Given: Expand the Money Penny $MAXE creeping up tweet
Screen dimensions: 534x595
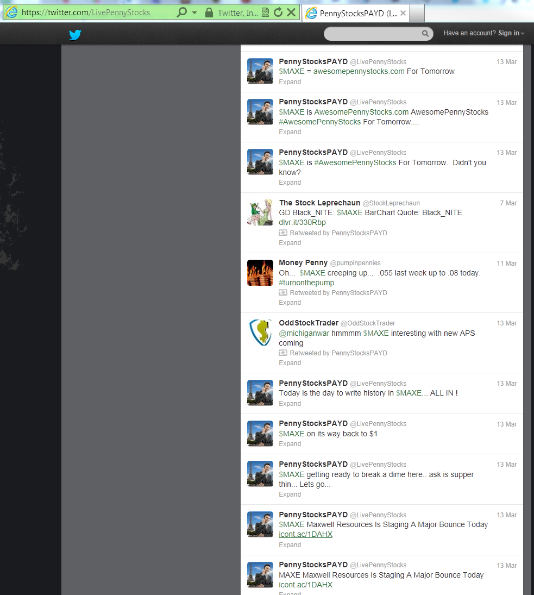Looking at the screenshot, I should 290,303.
